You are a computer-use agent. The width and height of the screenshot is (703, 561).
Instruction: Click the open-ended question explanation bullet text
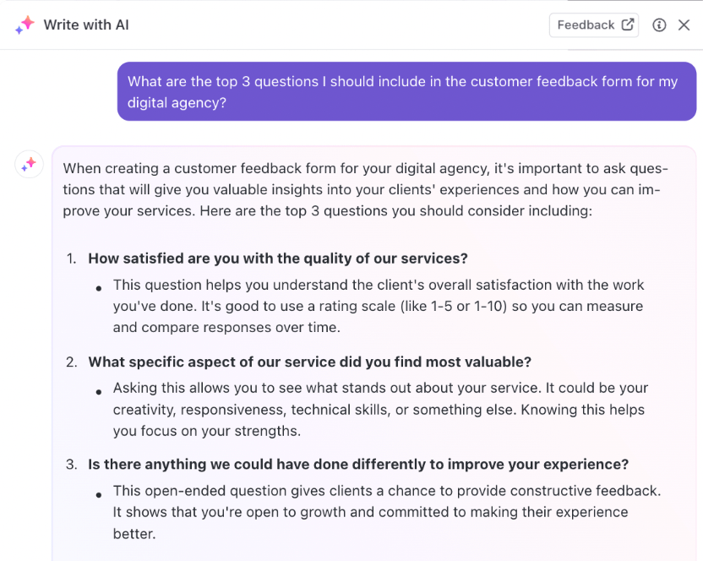coord(387,512)
